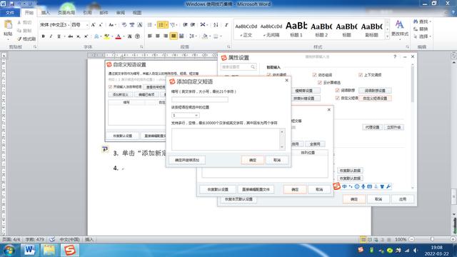Open the font name dropdown
This screenshot has width=457, height=257.
[69, 25]
